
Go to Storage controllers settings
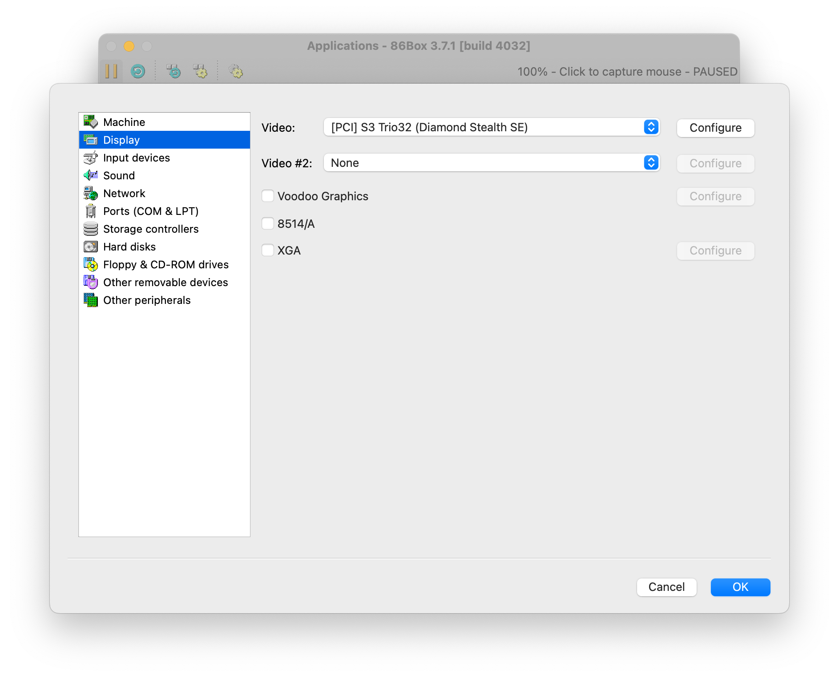pos(164,229)
